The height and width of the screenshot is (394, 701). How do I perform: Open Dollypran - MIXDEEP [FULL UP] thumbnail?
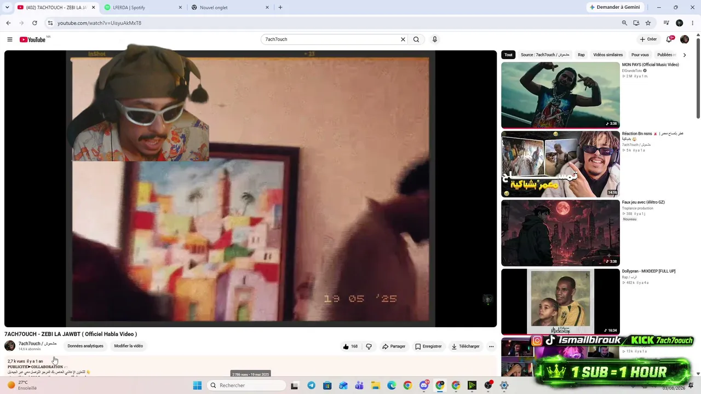click(x=560, y=302)
